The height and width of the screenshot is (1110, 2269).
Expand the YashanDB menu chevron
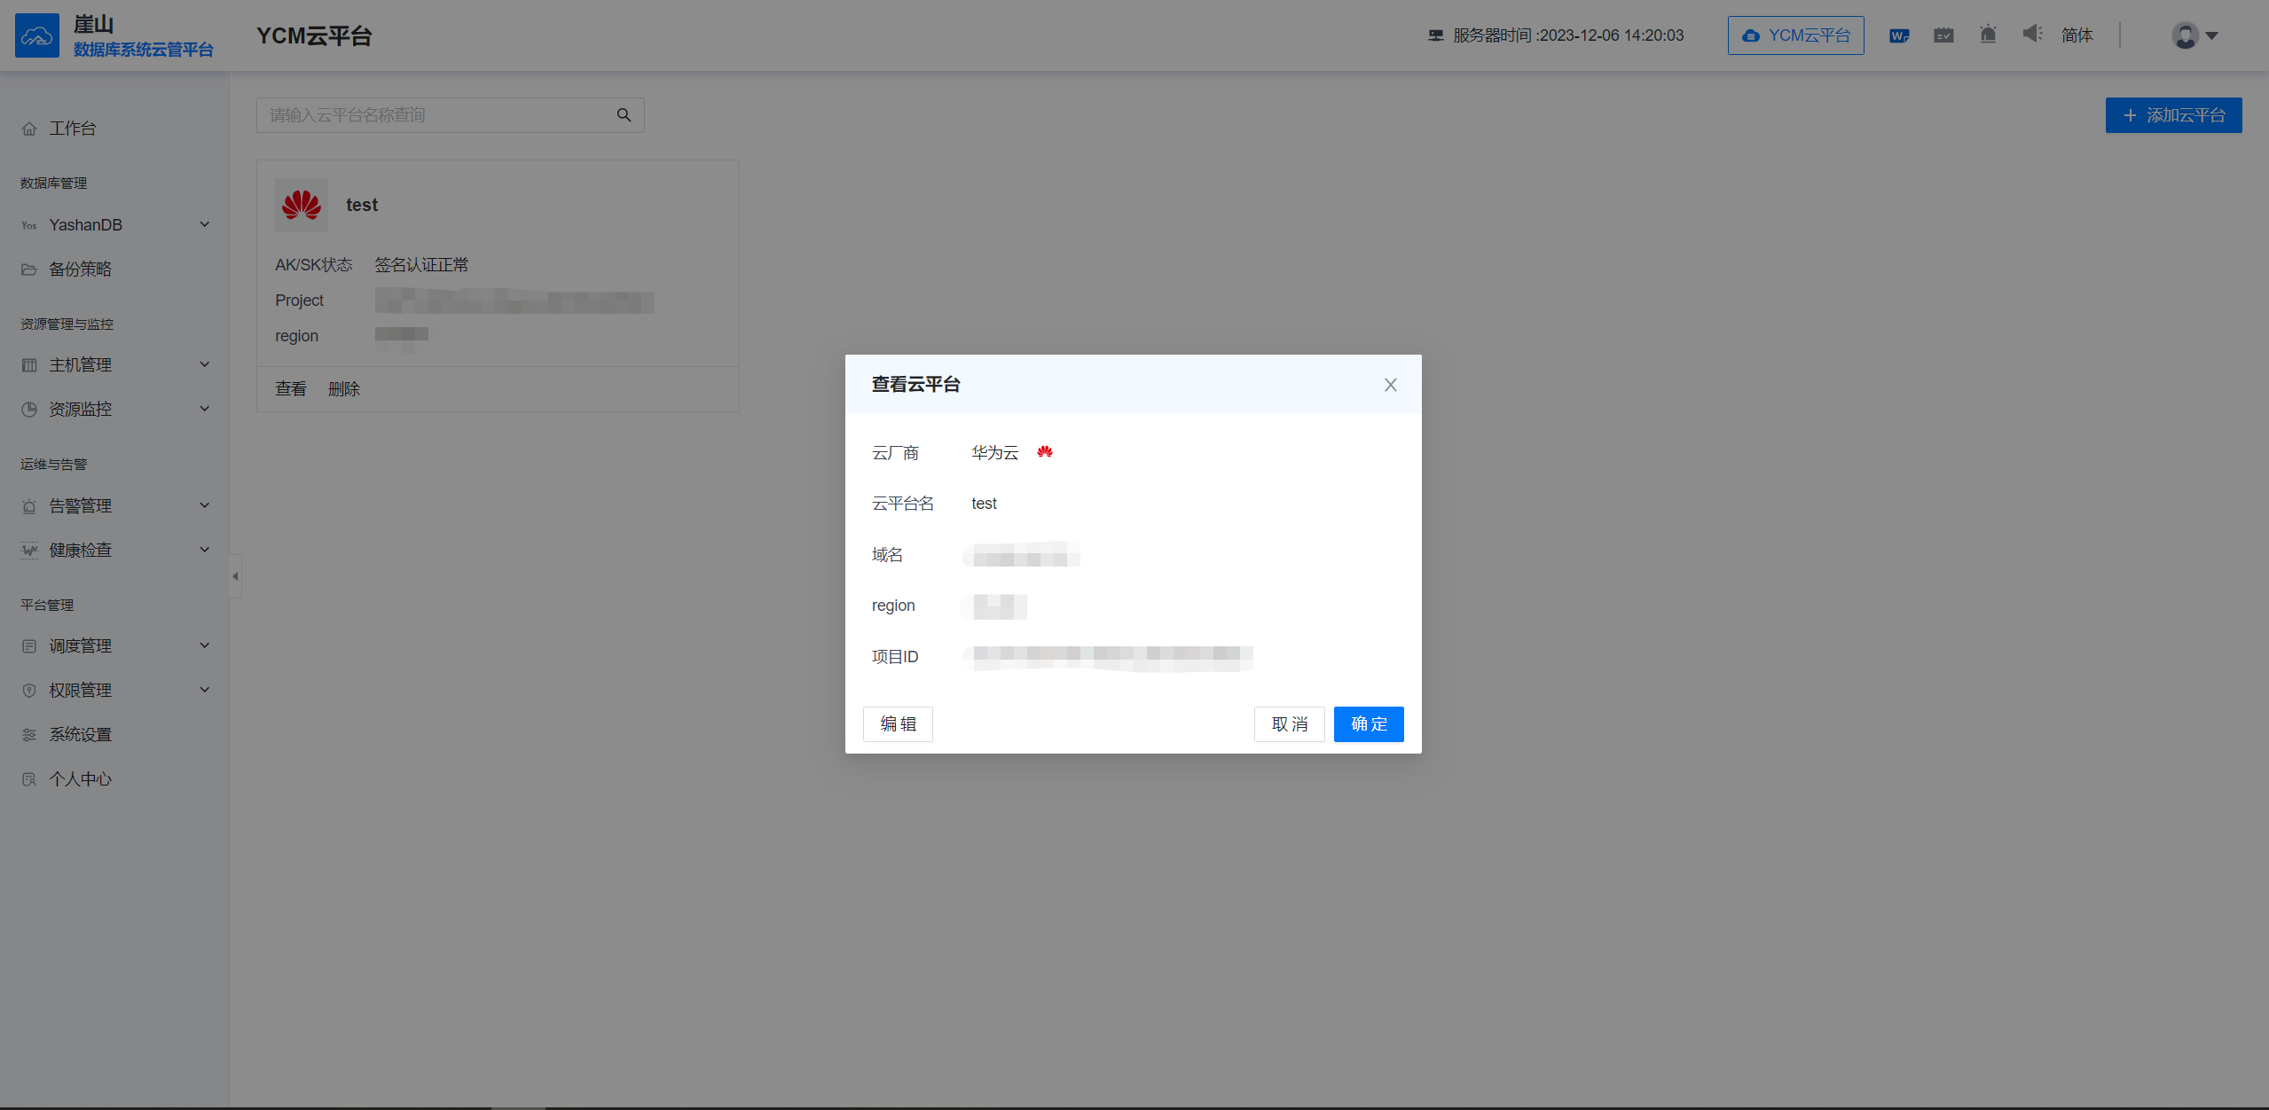(x=205, y=224)
